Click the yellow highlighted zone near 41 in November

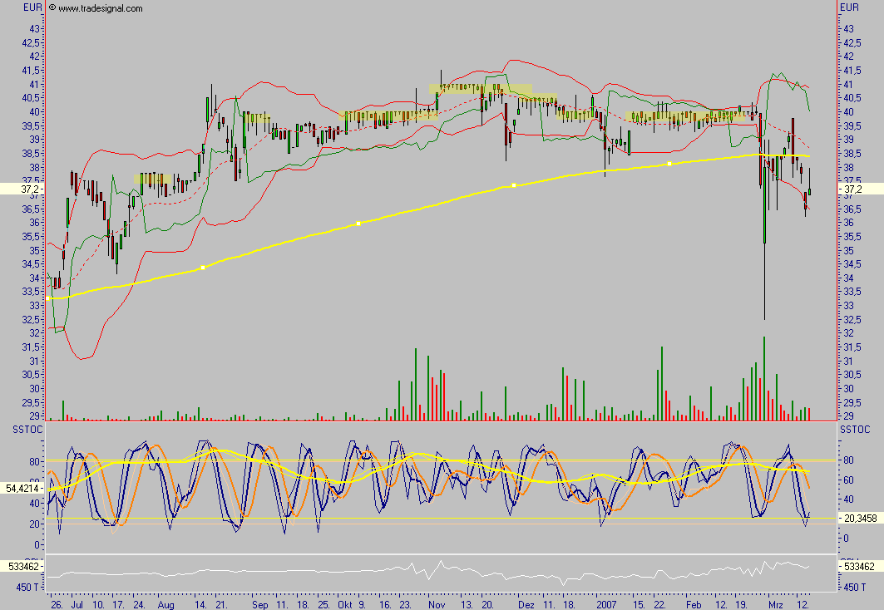coord(480,88)
